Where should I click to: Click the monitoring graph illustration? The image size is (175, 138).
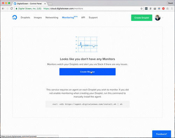87,44
